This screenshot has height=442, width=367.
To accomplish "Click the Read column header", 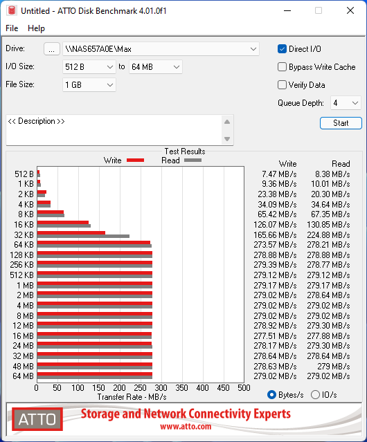I will coord(341,164).
